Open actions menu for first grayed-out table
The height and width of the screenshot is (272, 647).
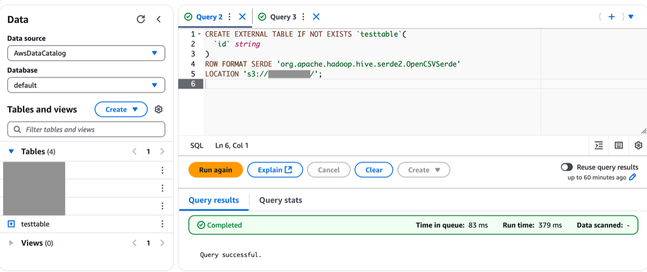coord(162,170)
